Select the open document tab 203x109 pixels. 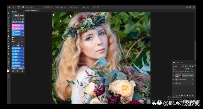32,10
